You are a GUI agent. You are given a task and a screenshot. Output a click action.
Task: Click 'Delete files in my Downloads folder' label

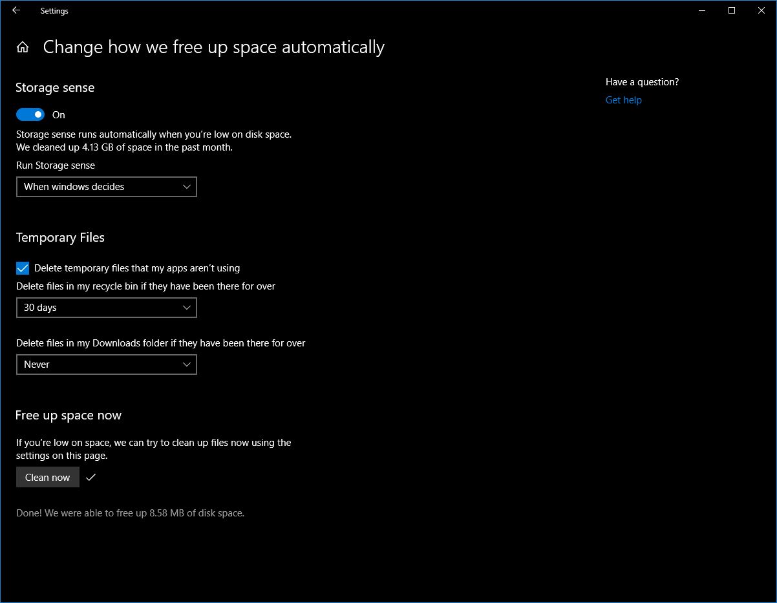(x=161, y=343)
